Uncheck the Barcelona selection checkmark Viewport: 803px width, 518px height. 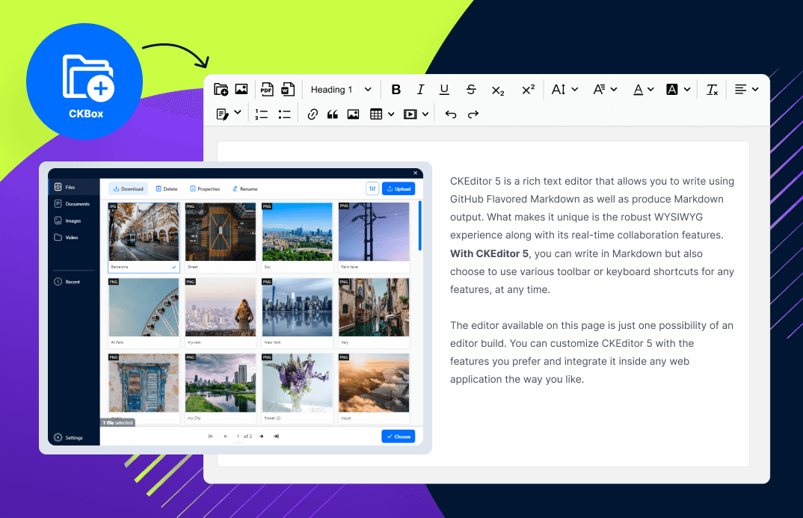174,267
